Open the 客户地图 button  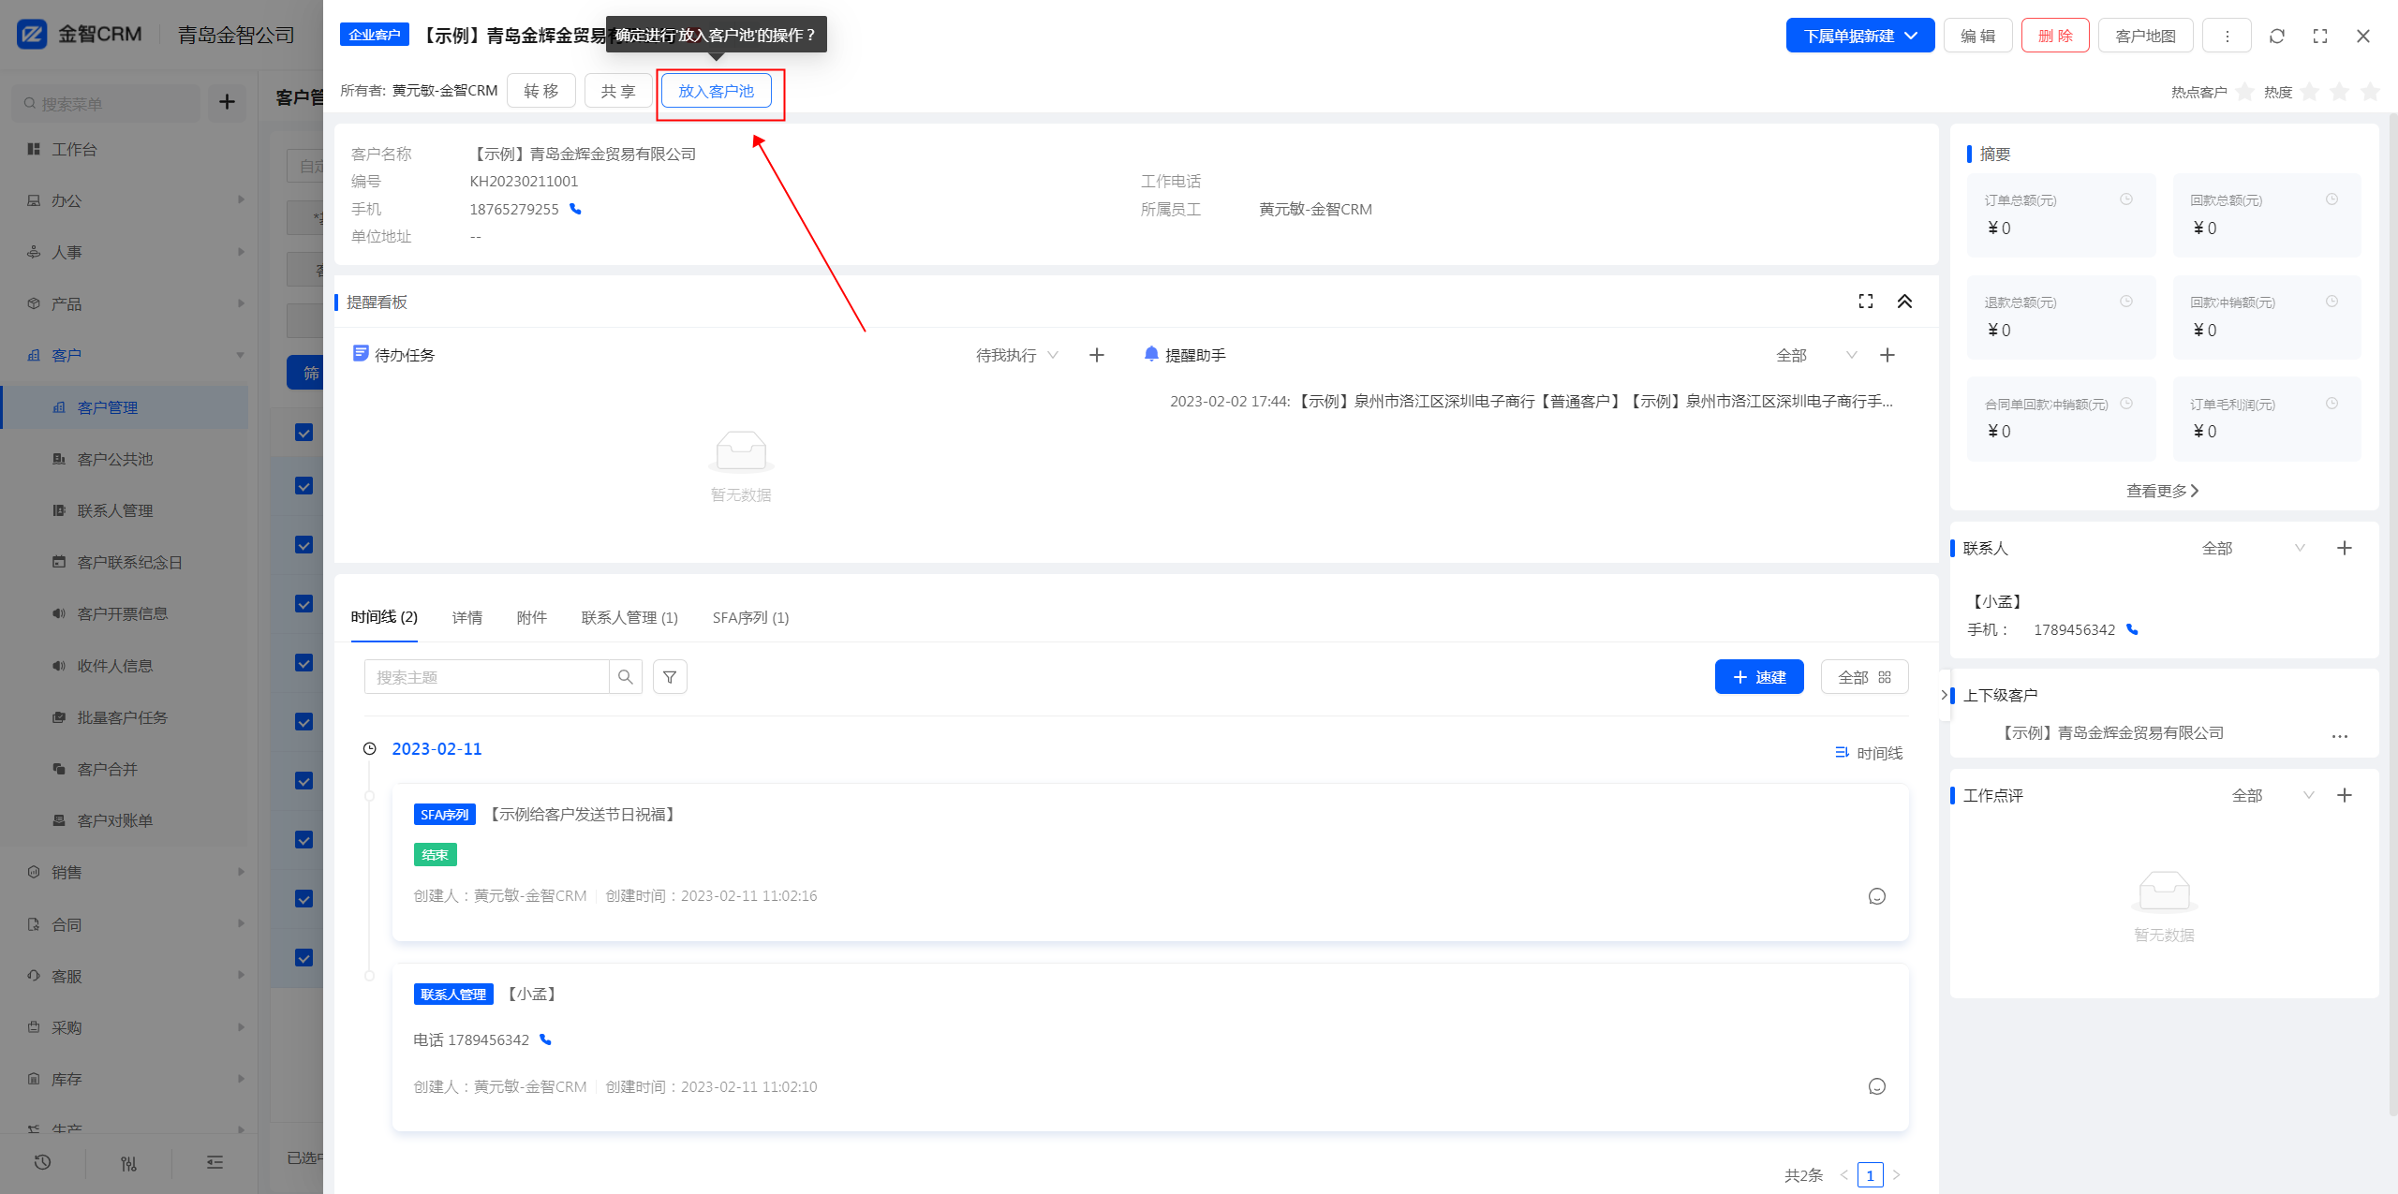coord(2145,36)
